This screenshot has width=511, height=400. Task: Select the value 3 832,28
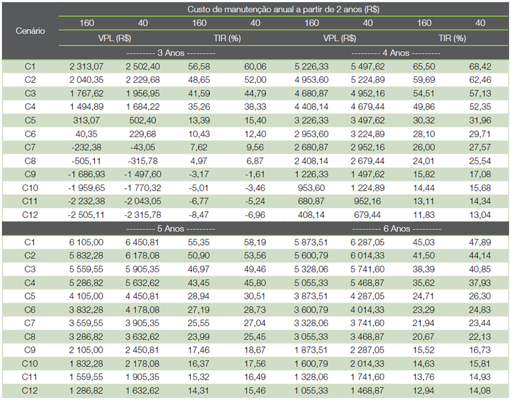pos(87,310)
